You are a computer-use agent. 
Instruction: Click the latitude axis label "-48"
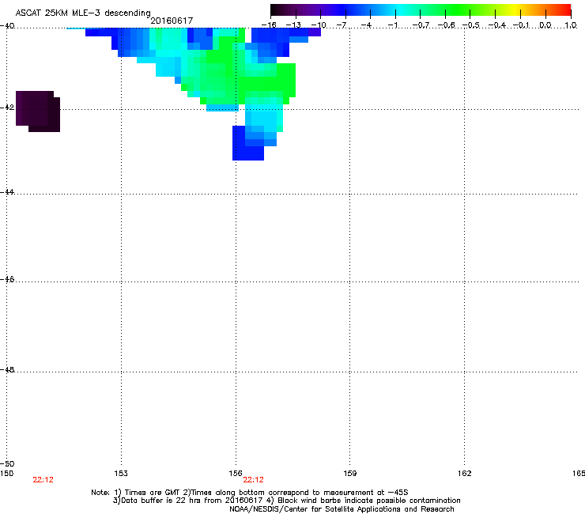7,369
